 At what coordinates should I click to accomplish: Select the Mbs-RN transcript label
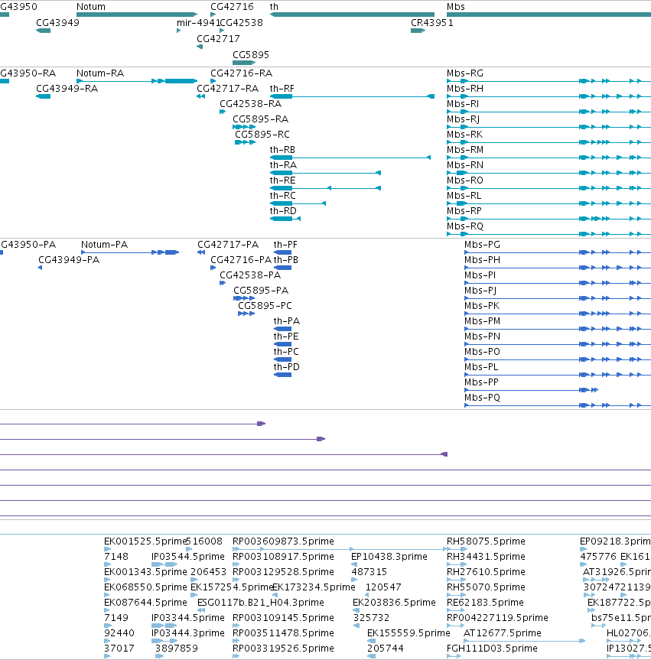point(465,165)
